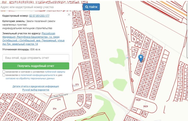The width and height of the screenshot is (188, 121).
Task: Select map parcel labeled 234
Action: (81, 100)
